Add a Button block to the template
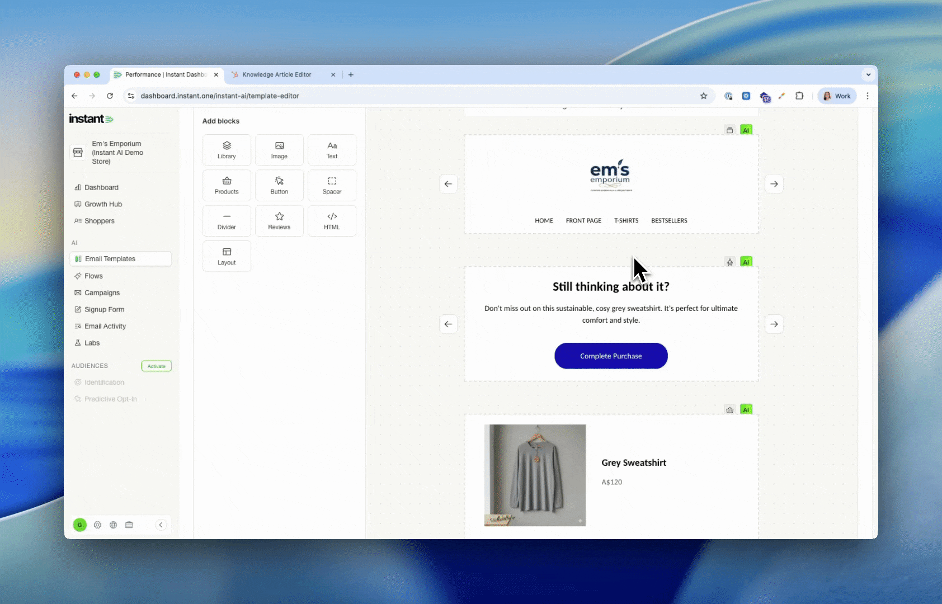 click(279, 185)
